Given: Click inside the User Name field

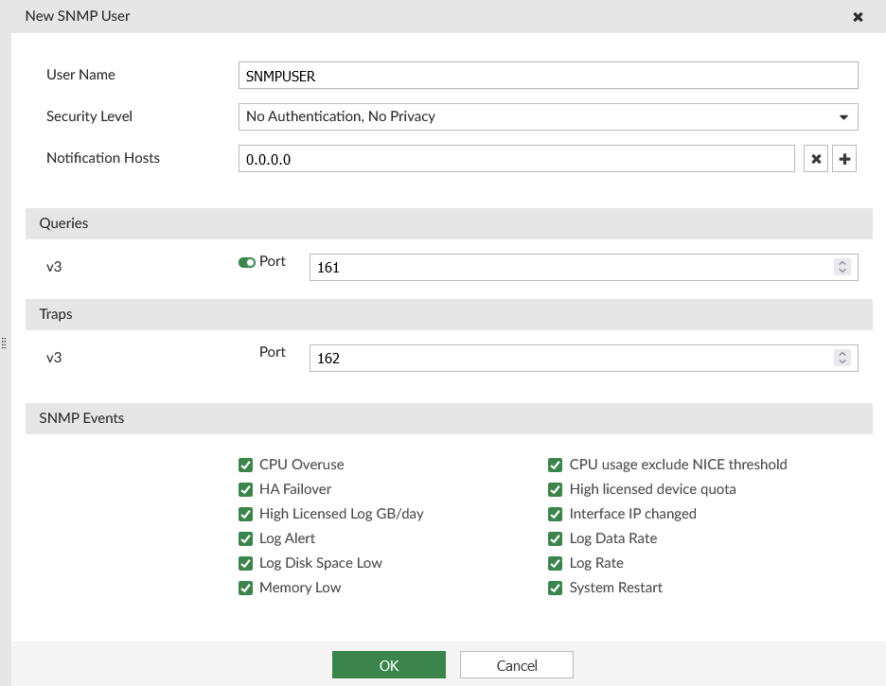Looking at the screenshot, I should (549, 76).
